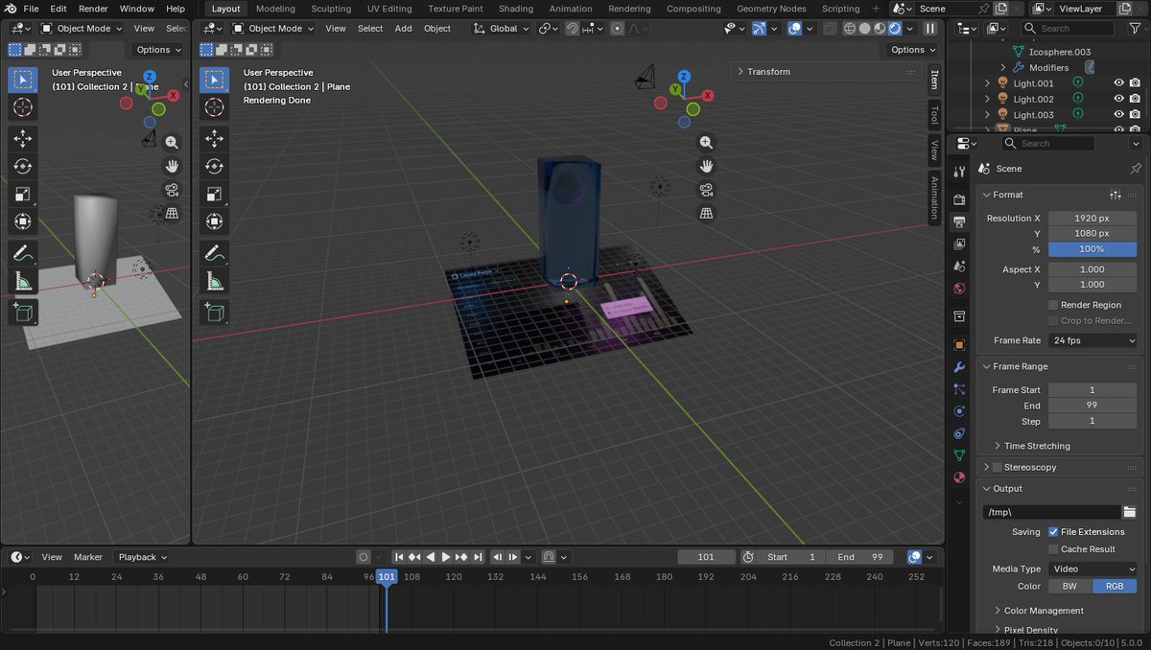Click the current frame field 101
The width and height of the screenshot is (1151, 650).
click(706, 557)
